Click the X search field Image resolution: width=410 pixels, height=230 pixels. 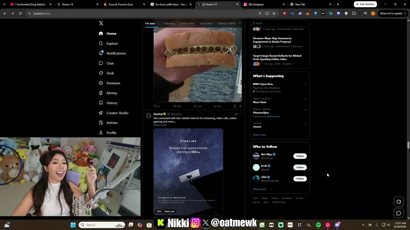pyautogui.click(x=280, y=23)
